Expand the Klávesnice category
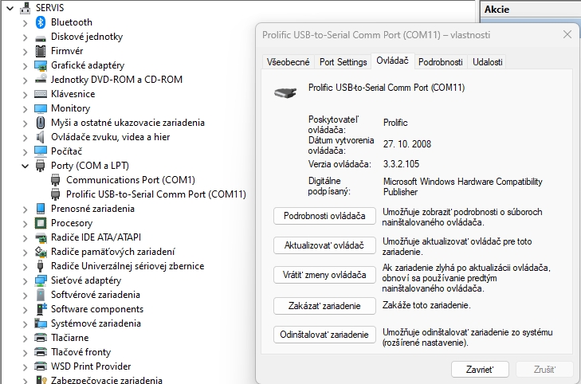Image resolution: width=581 pixels, height=384 pixels. 25,95
